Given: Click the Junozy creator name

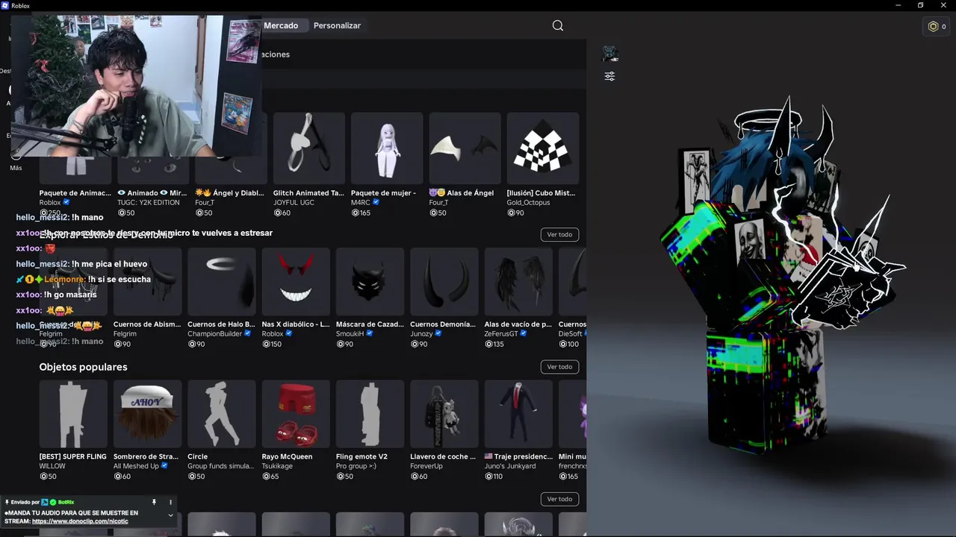Looking at the screenshot, I should point(421,334).
